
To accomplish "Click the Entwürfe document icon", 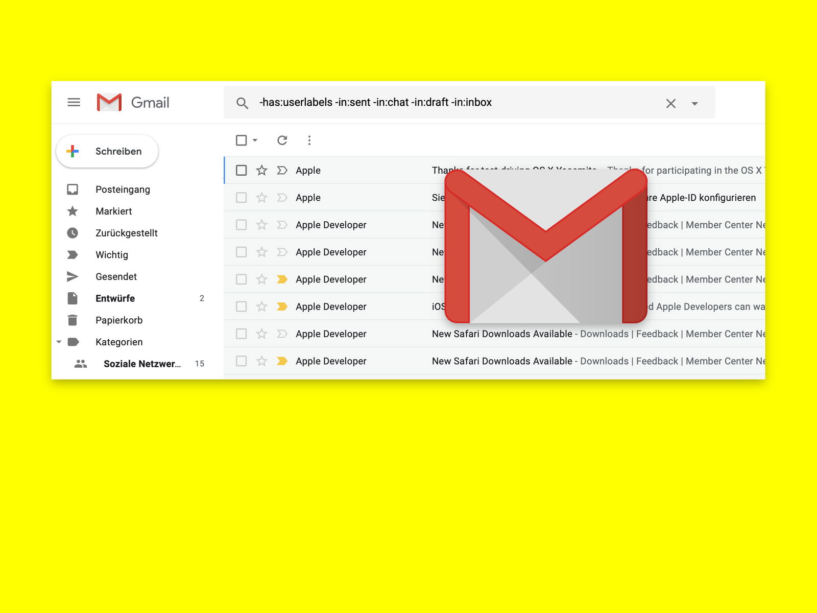I will (x=73, y=298).
